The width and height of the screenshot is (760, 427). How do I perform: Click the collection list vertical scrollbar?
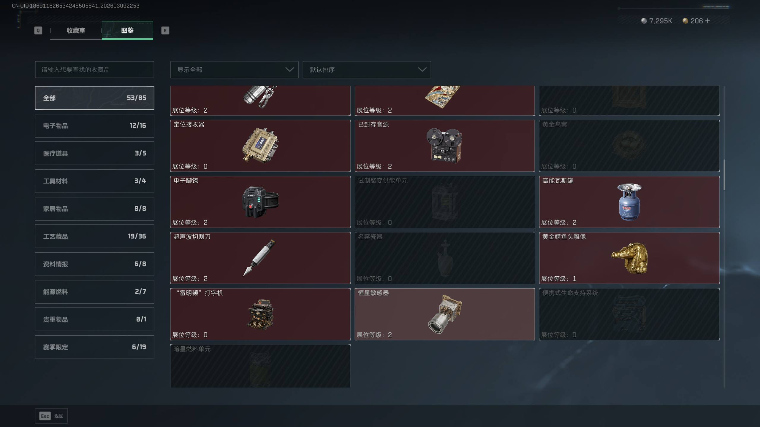pyautogui.click(x=724, y=175)
